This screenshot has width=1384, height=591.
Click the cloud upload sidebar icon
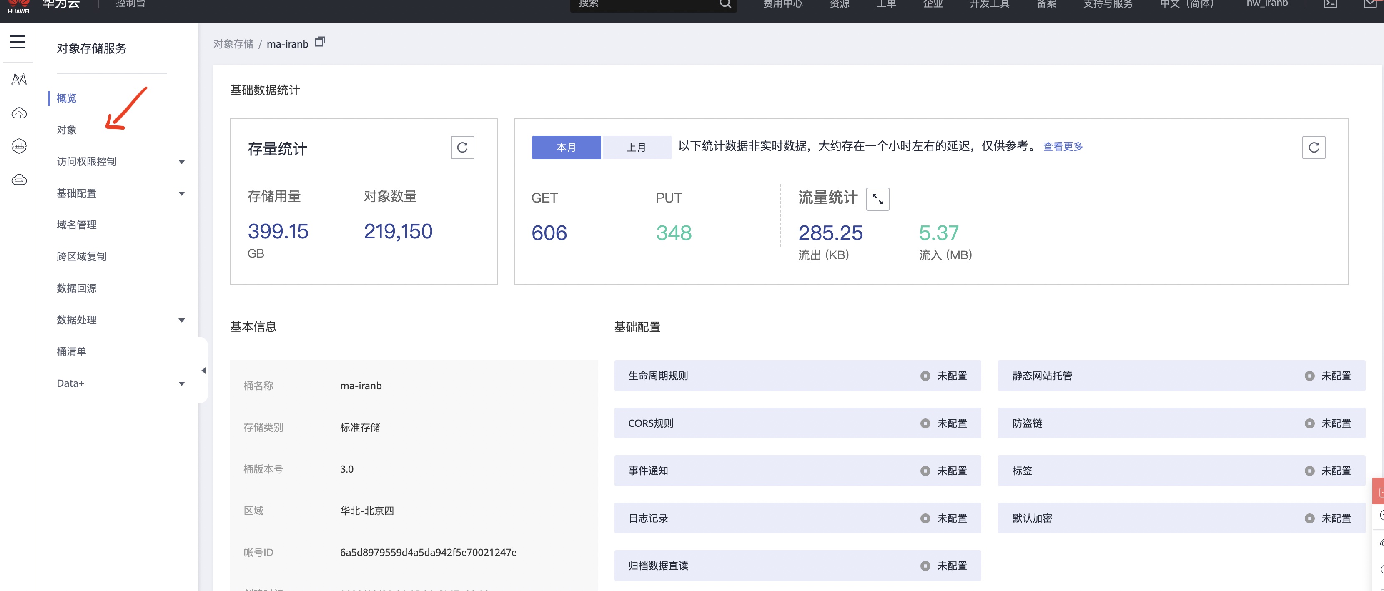click(19, 113)
